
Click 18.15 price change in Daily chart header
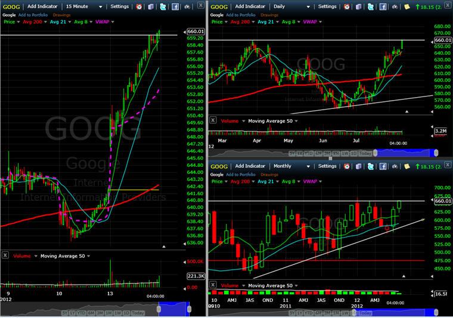[x=429, y=7]
